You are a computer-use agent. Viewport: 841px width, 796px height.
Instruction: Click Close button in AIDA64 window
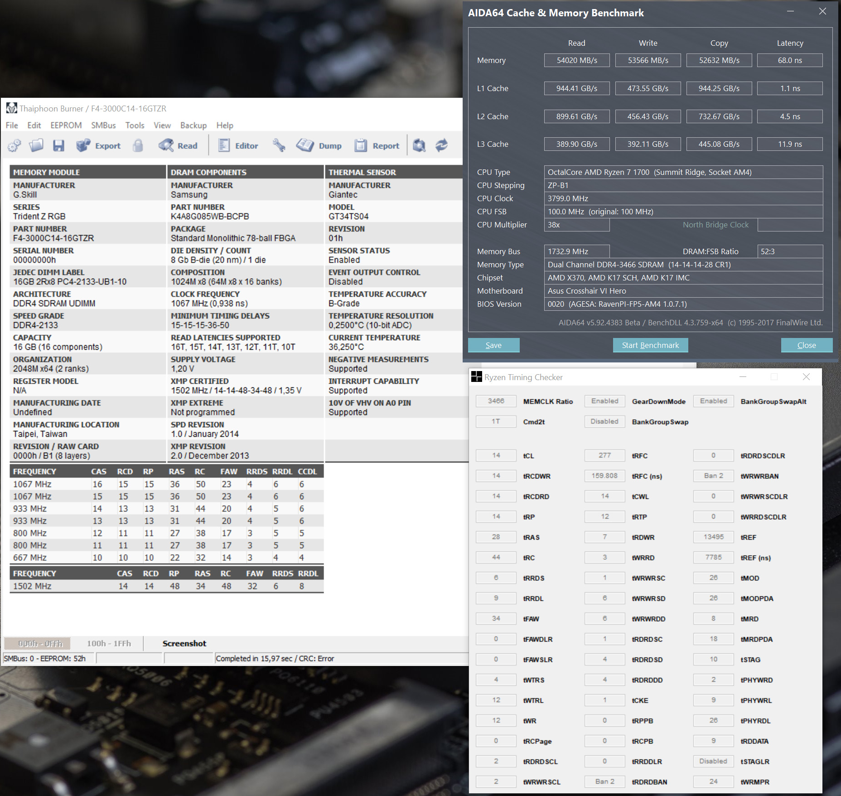pos(807,345)
